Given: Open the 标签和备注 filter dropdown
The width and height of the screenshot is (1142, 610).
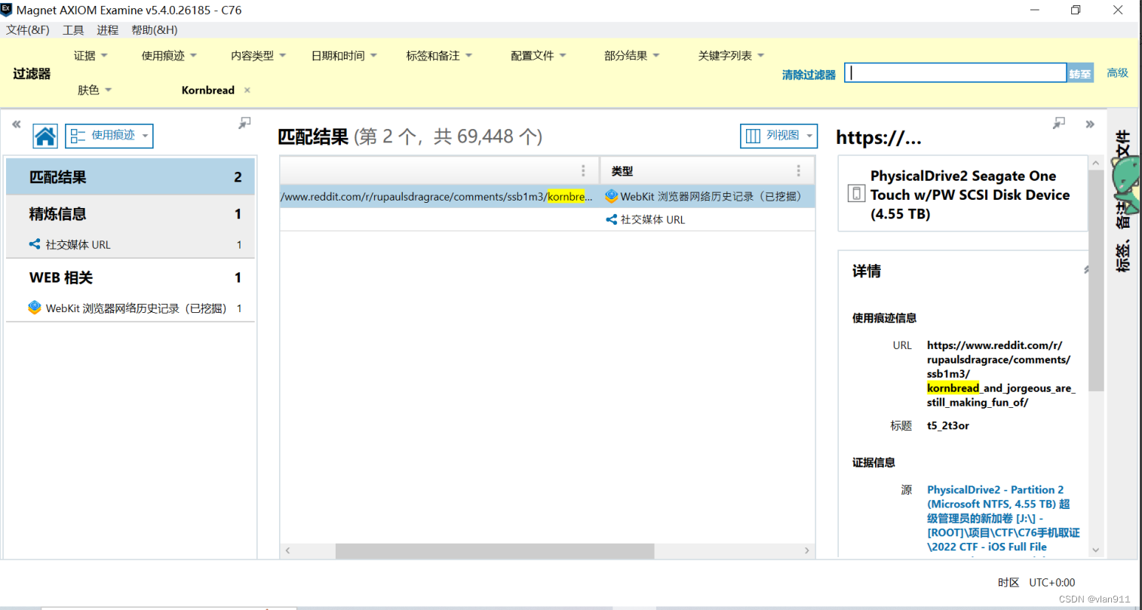Looking at the screenshot, I should point(439,55).
